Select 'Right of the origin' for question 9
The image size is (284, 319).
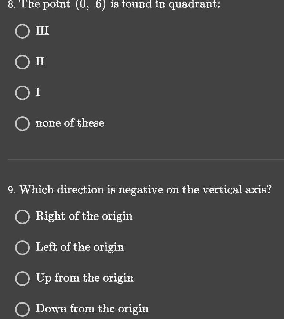(22, 217)
